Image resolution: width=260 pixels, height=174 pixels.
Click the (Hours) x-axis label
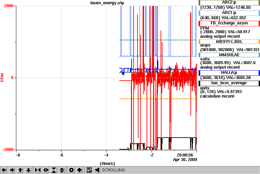(x=107, y=164)
